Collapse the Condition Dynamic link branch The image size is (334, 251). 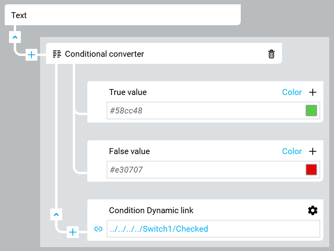[x=56, y=215]
